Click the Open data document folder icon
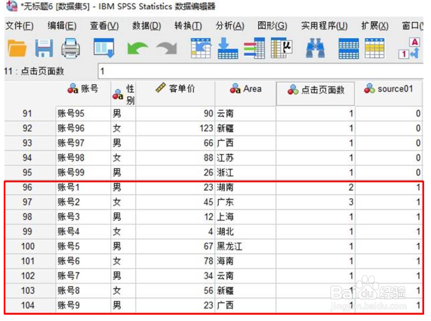The height and width of the screenshot is (321, 431). (17, 48)
